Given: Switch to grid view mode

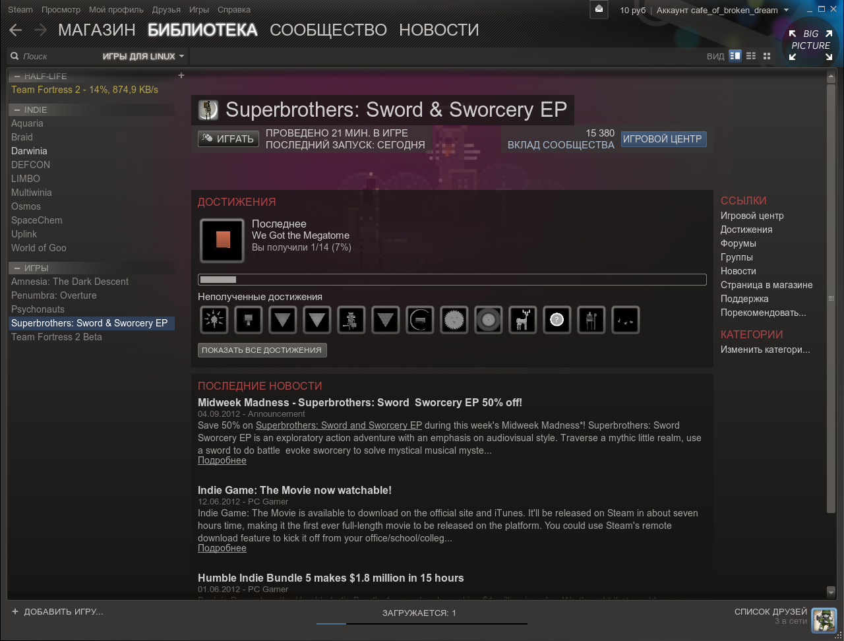Looking at the screenshot, I should [x=767, y=56].
